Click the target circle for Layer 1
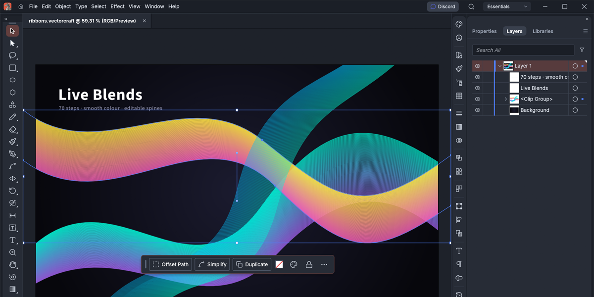 575,66
